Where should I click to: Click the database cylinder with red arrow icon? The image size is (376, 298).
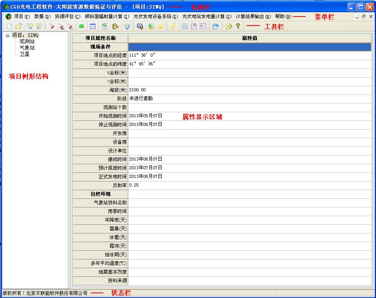pyautogui.click(x=115, y=26)
